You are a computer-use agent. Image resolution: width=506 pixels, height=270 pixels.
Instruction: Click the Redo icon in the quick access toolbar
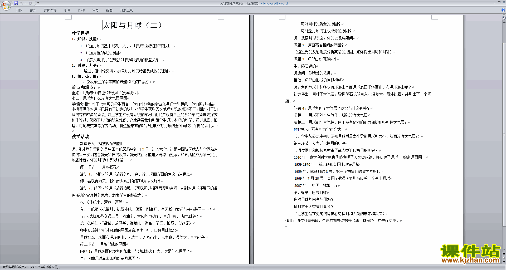tap(30, 3)
